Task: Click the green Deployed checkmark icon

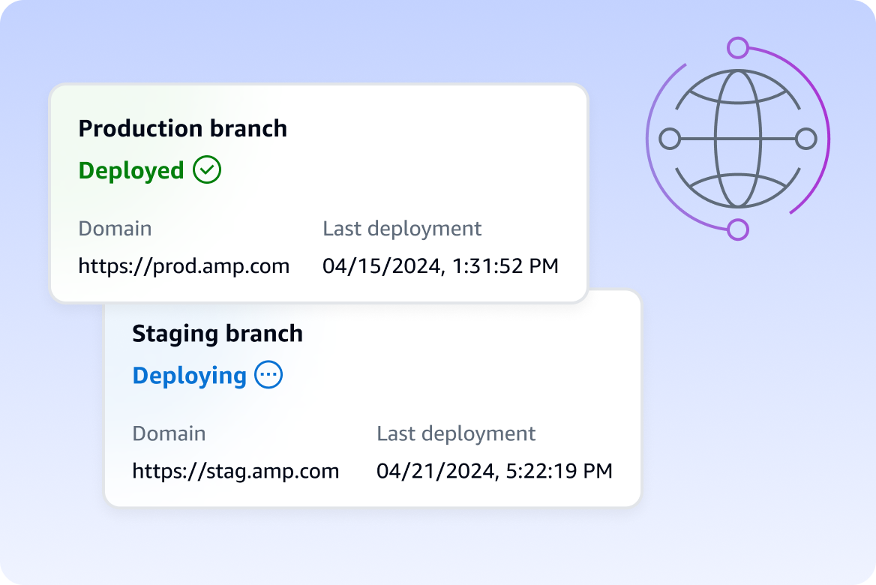Action: (x=207, y=170)
